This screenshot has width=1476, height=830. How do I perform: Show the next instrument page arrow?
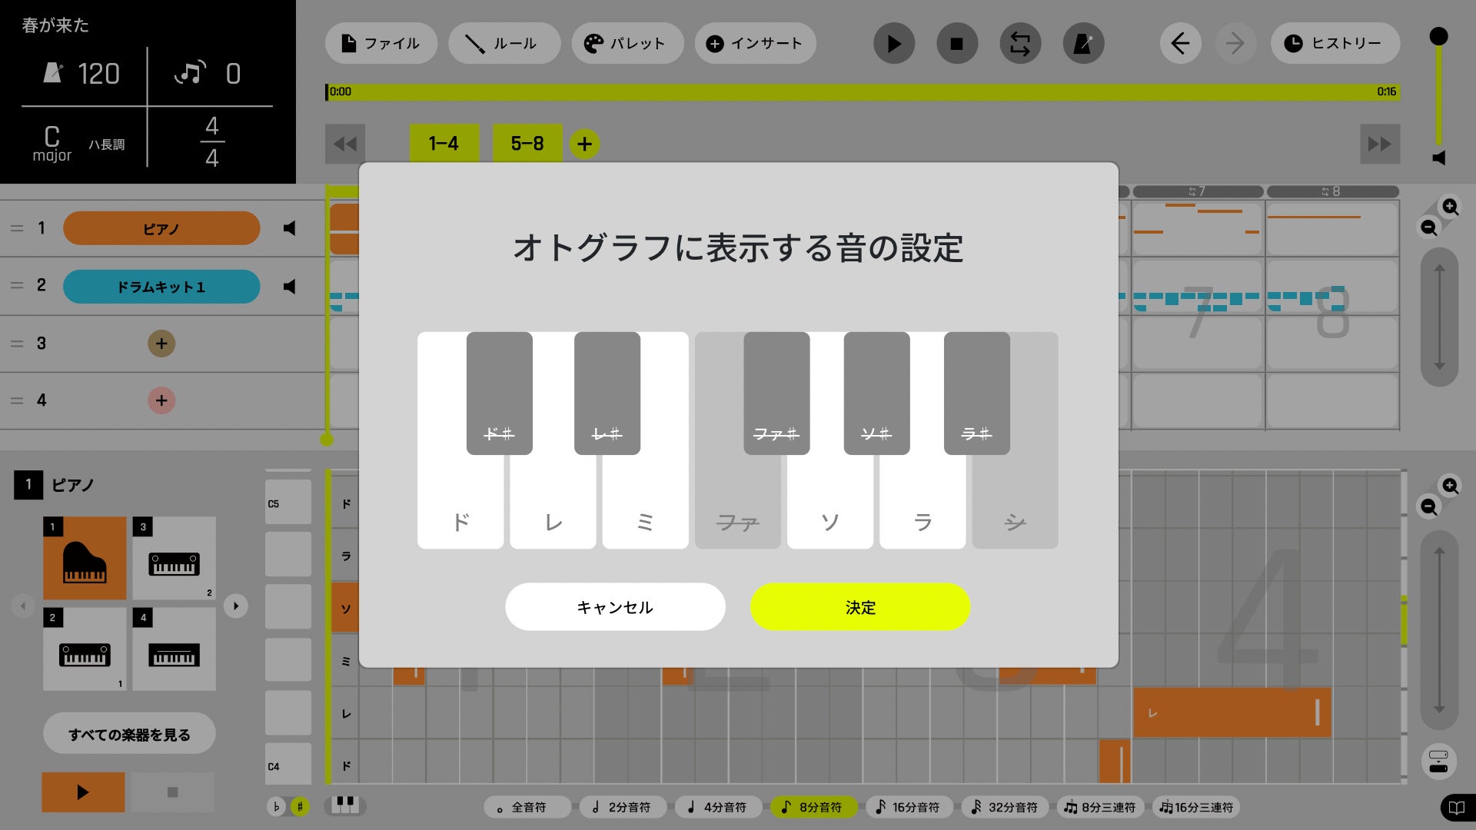tap(236, 606)
